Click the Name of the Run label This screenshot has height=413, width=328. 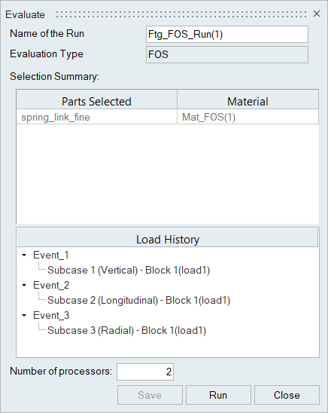(x=47, y=33)
